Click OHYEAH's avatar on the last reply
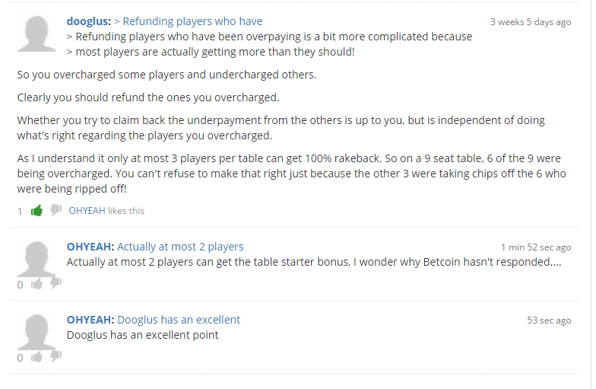 (x=36, y=332)
